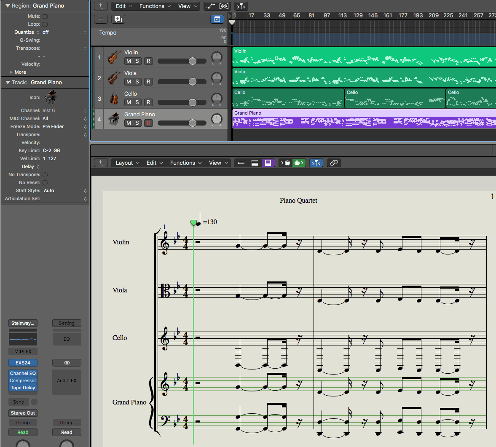Solo the Cello track
Viewport: 496px width, 447px height.
click(137, 102)
